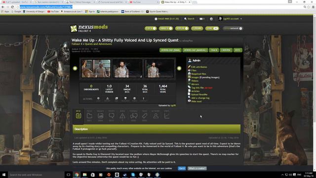The width and height of the screenshot is (316, 178).
Task: Click the last Actions row icon
Action: pos(144,99)
